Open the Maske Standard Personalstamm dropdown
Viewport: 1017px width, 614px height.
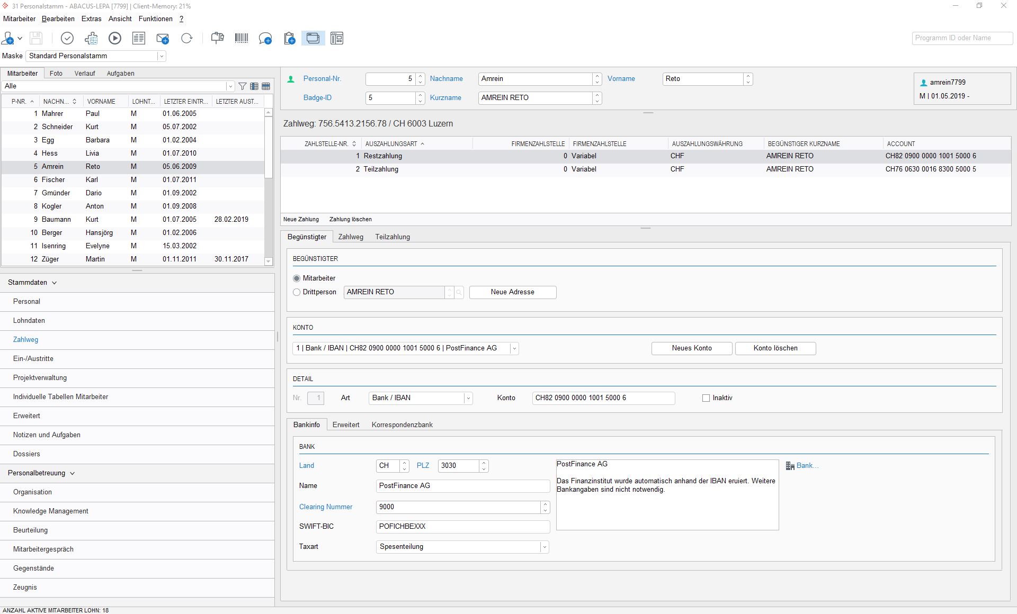(x=162, y=56)
